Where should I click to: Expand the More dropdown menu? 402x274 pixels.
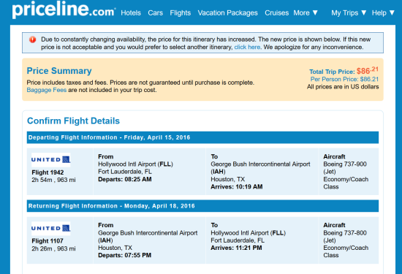tap(306, 13)
